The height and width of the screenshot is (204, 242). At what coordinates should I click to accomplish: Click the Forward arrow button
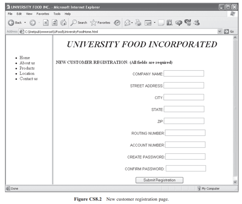coord(33,23)
